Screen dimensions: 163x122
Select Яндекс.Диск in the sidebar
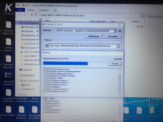(x=29, y=75)
